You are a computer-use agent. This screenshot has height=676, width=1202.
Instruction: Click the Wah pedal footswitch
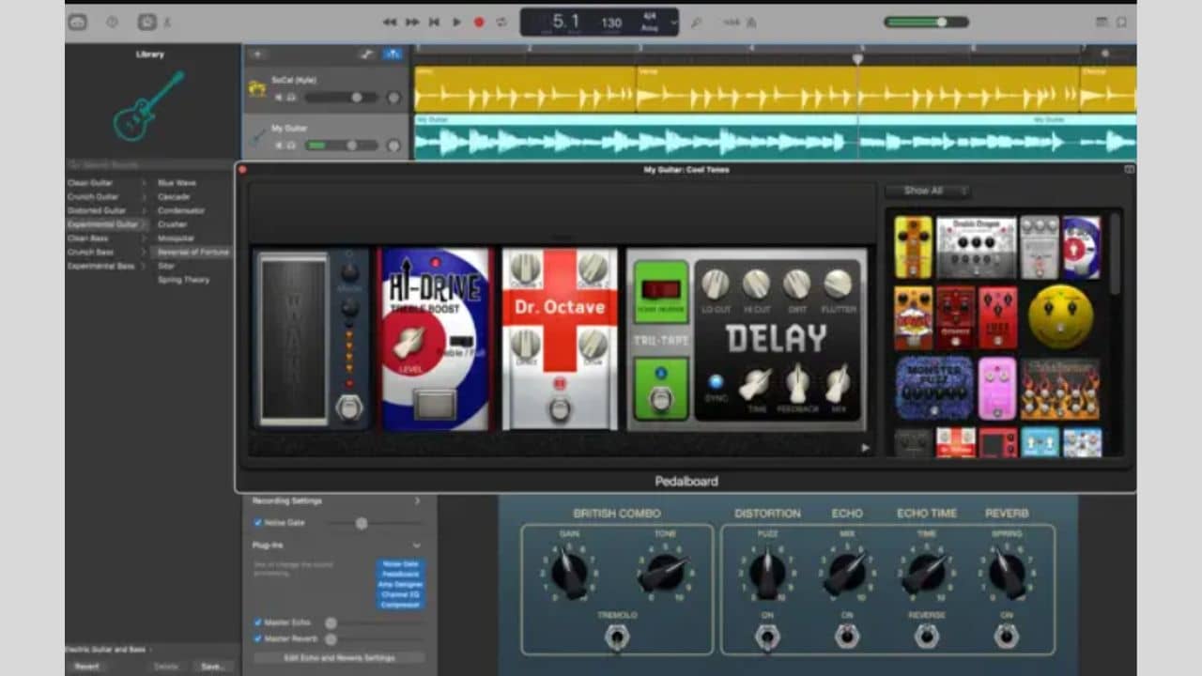[349, 407]
